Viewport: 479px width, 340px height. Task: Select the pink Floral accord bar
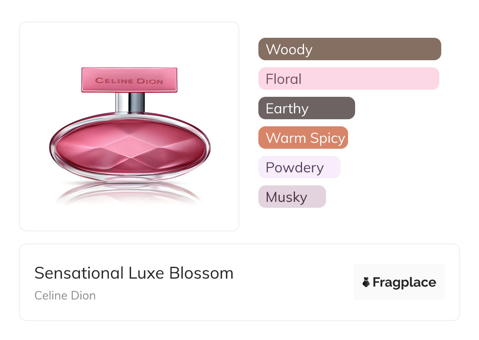348,79
